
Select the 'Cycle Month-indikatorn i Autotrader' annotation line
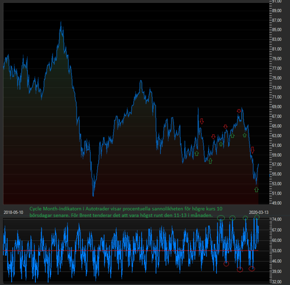click(x=126, y=209)
